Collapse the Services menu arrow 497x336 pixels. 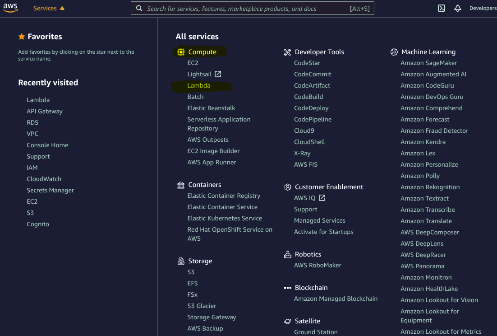pos(62,8)
